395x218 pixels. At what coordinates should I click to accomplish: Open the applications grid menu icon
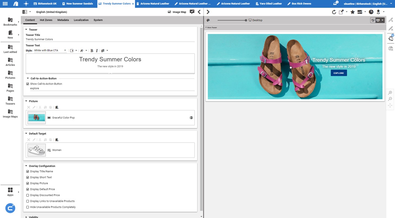5,4
